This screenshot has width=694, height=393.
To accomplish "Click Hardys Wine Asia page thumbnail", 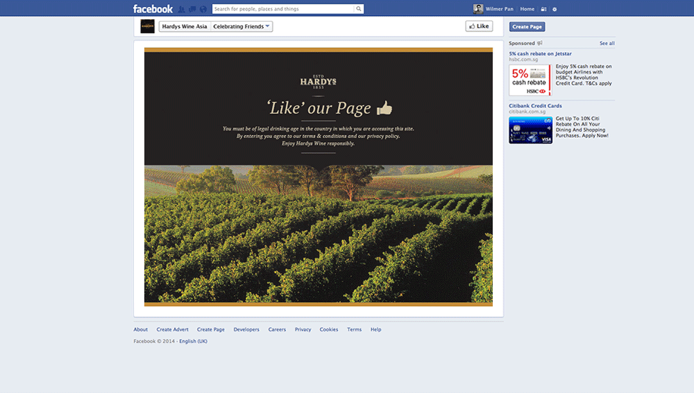I will (x=147, y=26).
